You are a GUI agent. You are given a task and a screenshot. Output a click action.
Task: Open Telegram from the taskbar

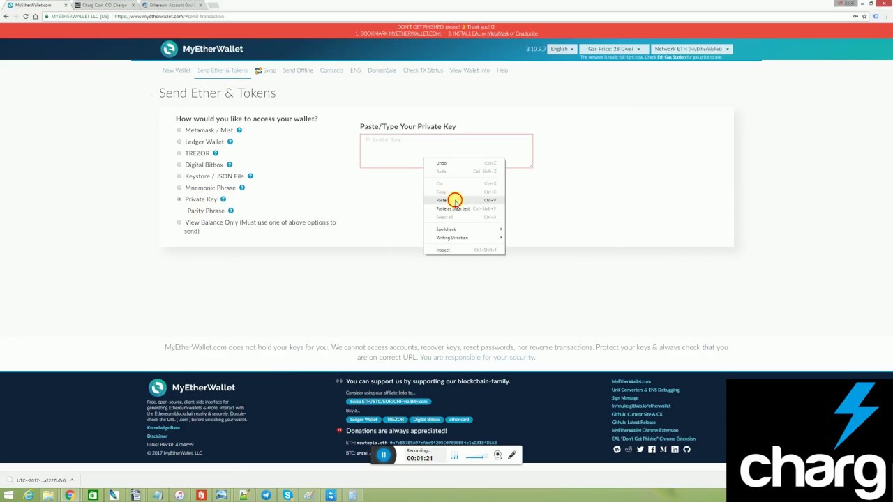click(266, 495)
